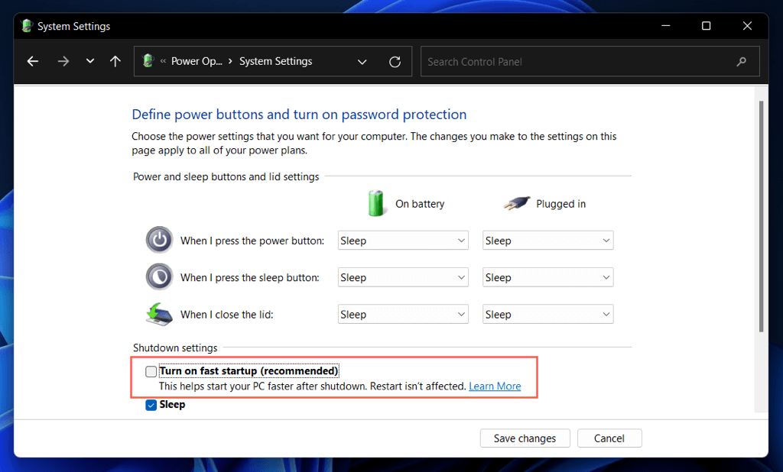The height and width of the screenshot is (472, 783).
Task: Open sleep button Plugged in dropdown
Action: click(547, 277)
